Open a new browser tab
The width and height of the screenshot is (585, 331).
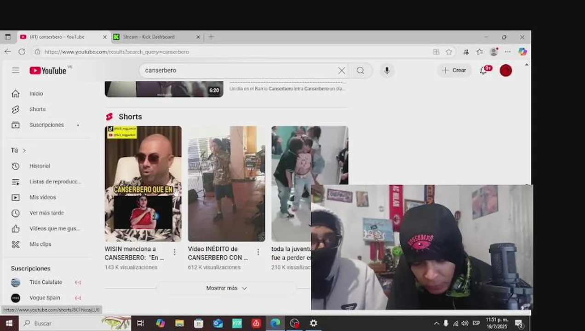click(x=211, y=37)
